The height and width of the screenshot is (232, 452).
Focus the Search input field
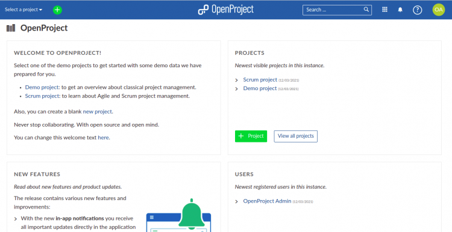click(x=337, y=10)
